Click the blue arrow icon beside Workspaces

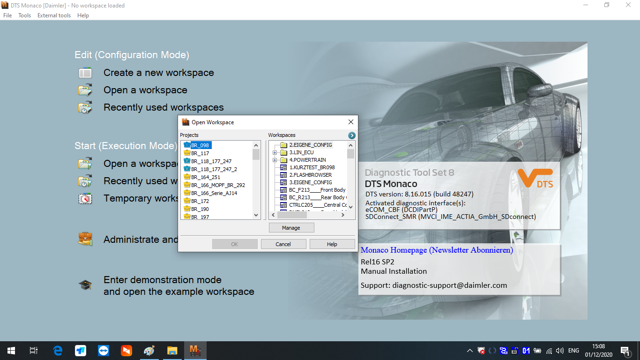[x=352, y=135]
